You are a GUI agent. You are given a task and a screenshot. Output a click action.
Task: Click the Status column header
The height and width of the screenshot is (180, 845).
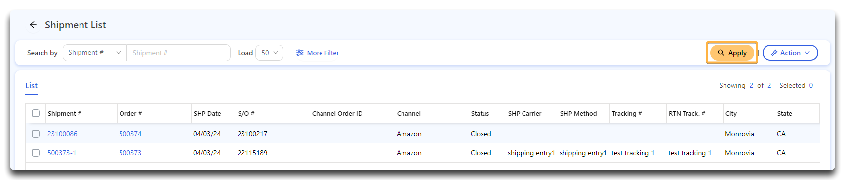480,113
